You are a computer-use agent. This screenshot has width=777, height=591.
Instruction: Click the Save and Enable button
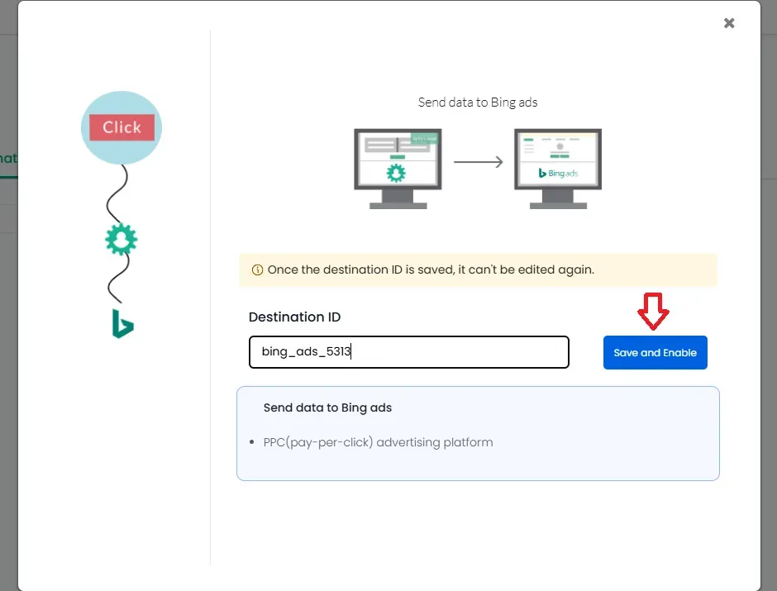coord(655,353)
